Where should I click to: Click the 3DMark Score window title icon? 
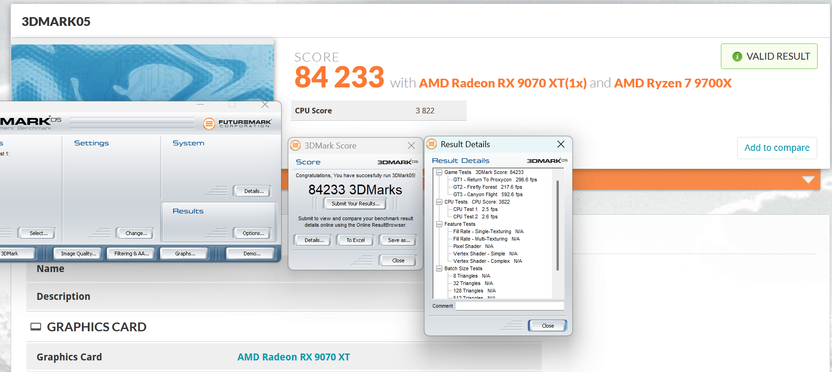(x=295, y=145)
